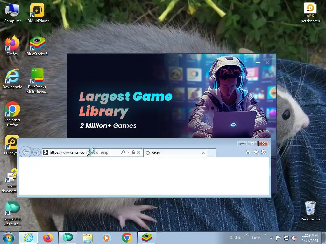Click the Internet Explorer Forward button
Screen dimensions: 326x244
coord(36,152)
